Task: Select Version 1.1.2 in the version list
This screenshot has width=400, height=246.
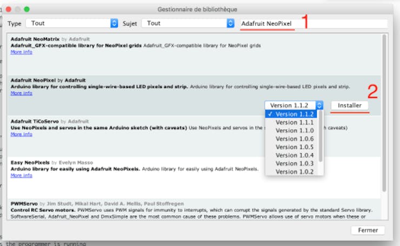Action: tap(291, 114)
